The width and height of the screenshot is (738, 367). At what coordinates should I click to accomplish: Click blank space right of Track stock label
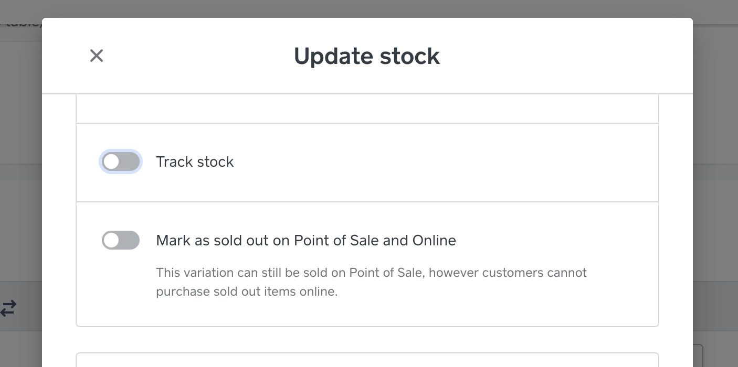tap(446, 162)
